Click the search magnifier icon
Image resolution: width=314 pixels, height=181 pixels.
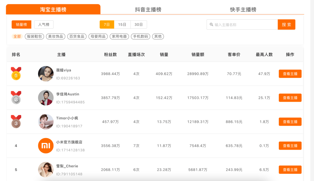[x=211, y=25]
